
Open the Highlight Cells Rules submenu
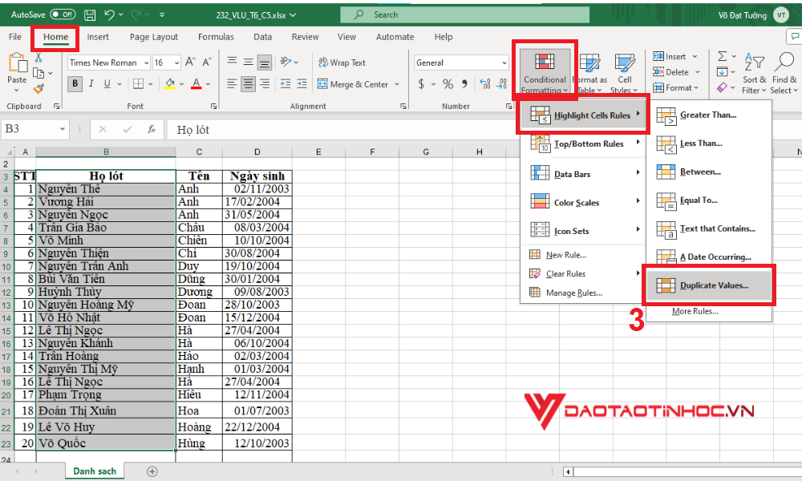[587, 114]
